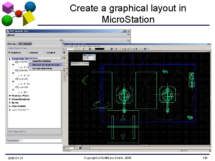The width and height of the screenshot is (215, 161).
Task: Click the globe icon in the MicroStation toolbar
Action: [x=145, y=49]
